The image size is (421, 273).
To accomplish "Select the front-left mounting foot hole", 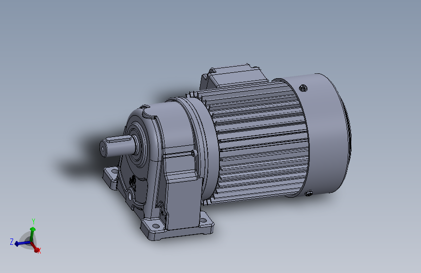I will click(x=156, y=225).
